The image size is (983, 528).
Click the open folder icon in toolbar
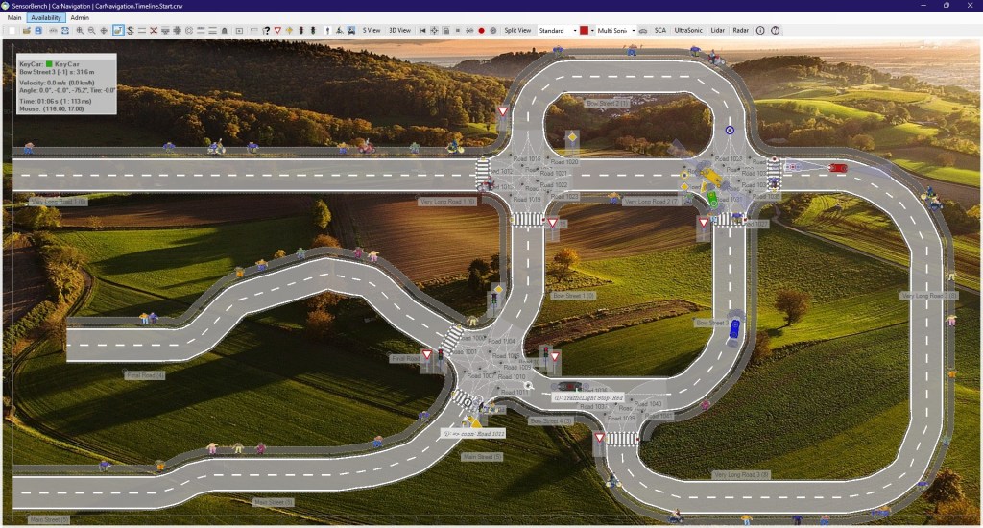[x=26, y=31]
